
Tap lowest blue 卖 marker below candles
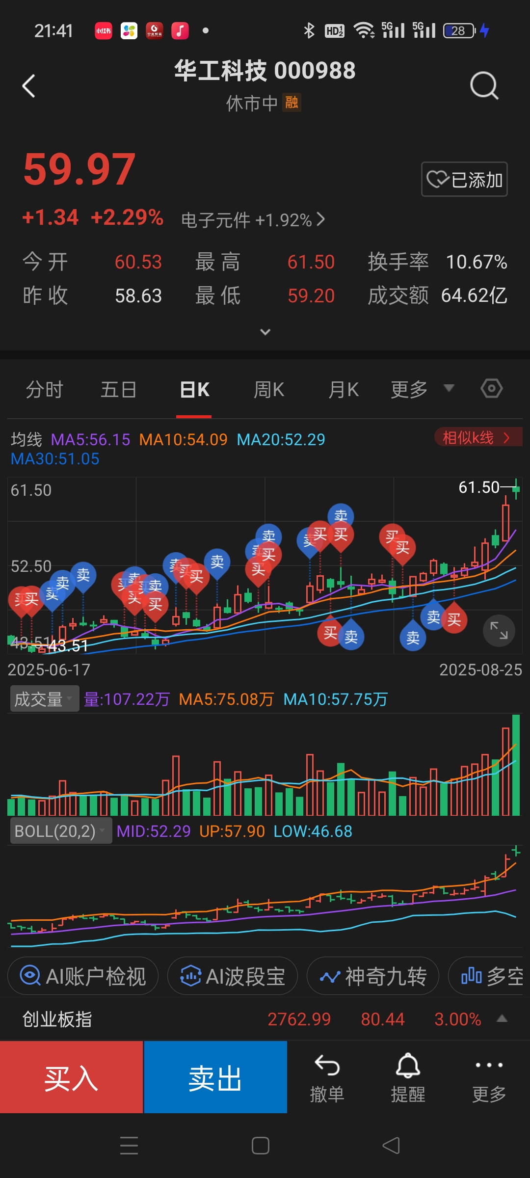point(413,637)
